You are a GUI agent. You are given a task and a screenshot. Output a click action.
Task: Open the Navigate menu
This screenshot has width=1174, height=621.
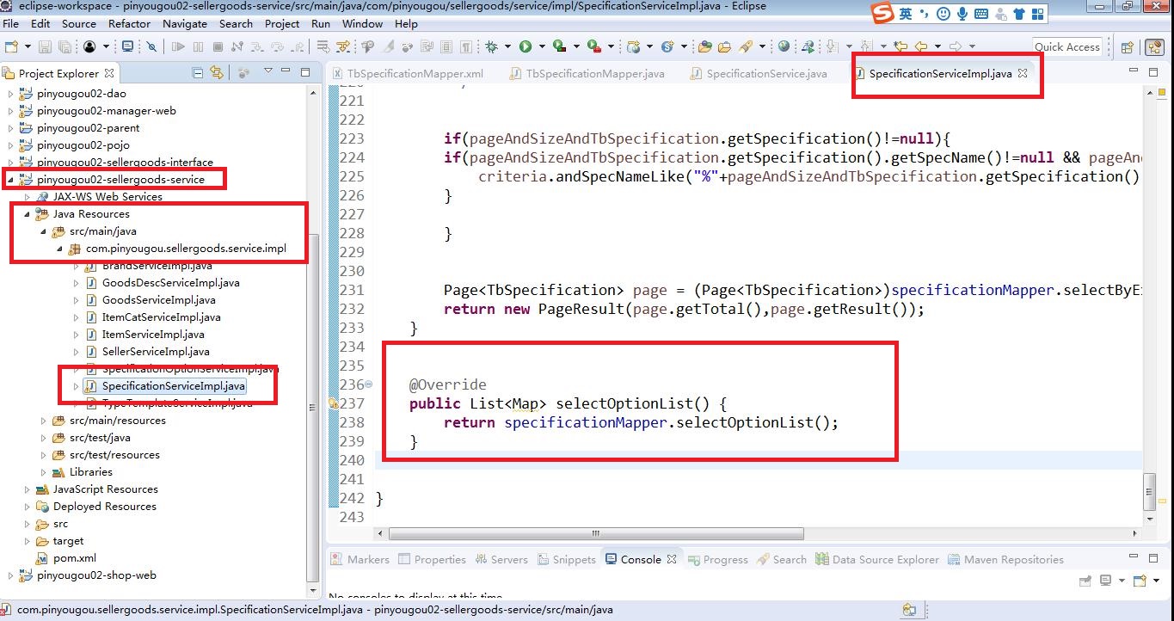click(184, 23)
